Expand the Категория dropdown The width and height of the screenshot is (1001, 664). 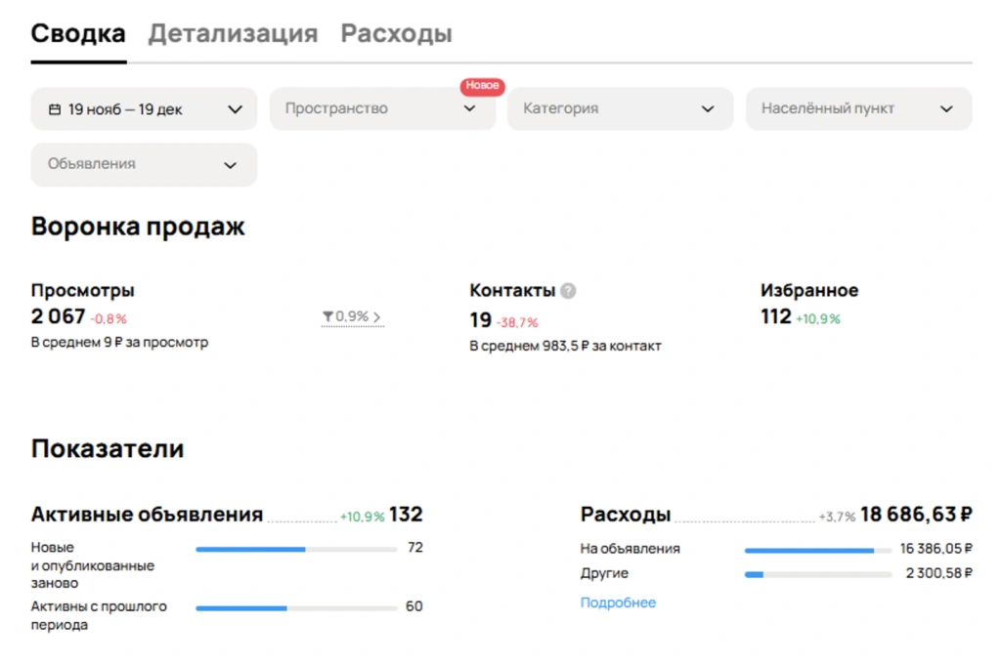click(620, 108)
